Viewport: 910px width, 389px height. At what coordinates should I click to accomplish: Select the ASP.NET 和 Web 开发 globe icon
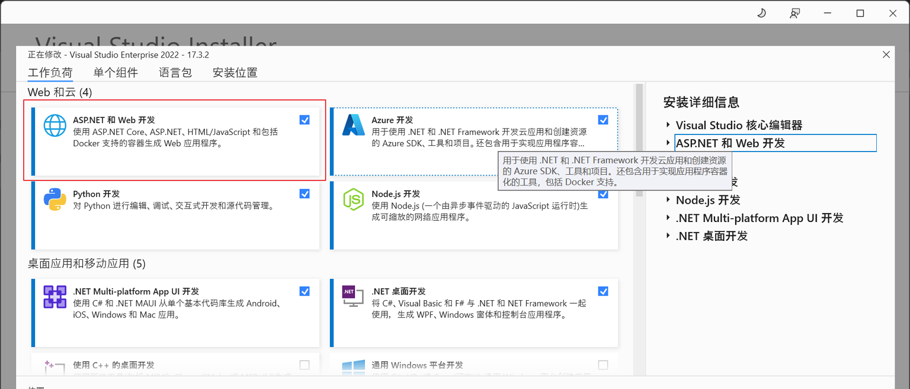[55, 126]
